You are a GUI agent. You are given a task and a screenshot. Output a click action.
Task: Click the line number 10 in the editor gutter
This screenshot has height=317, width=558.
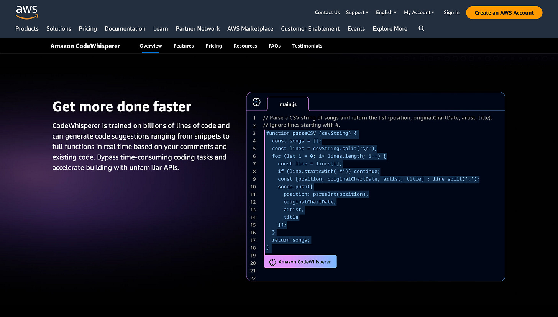253,187
